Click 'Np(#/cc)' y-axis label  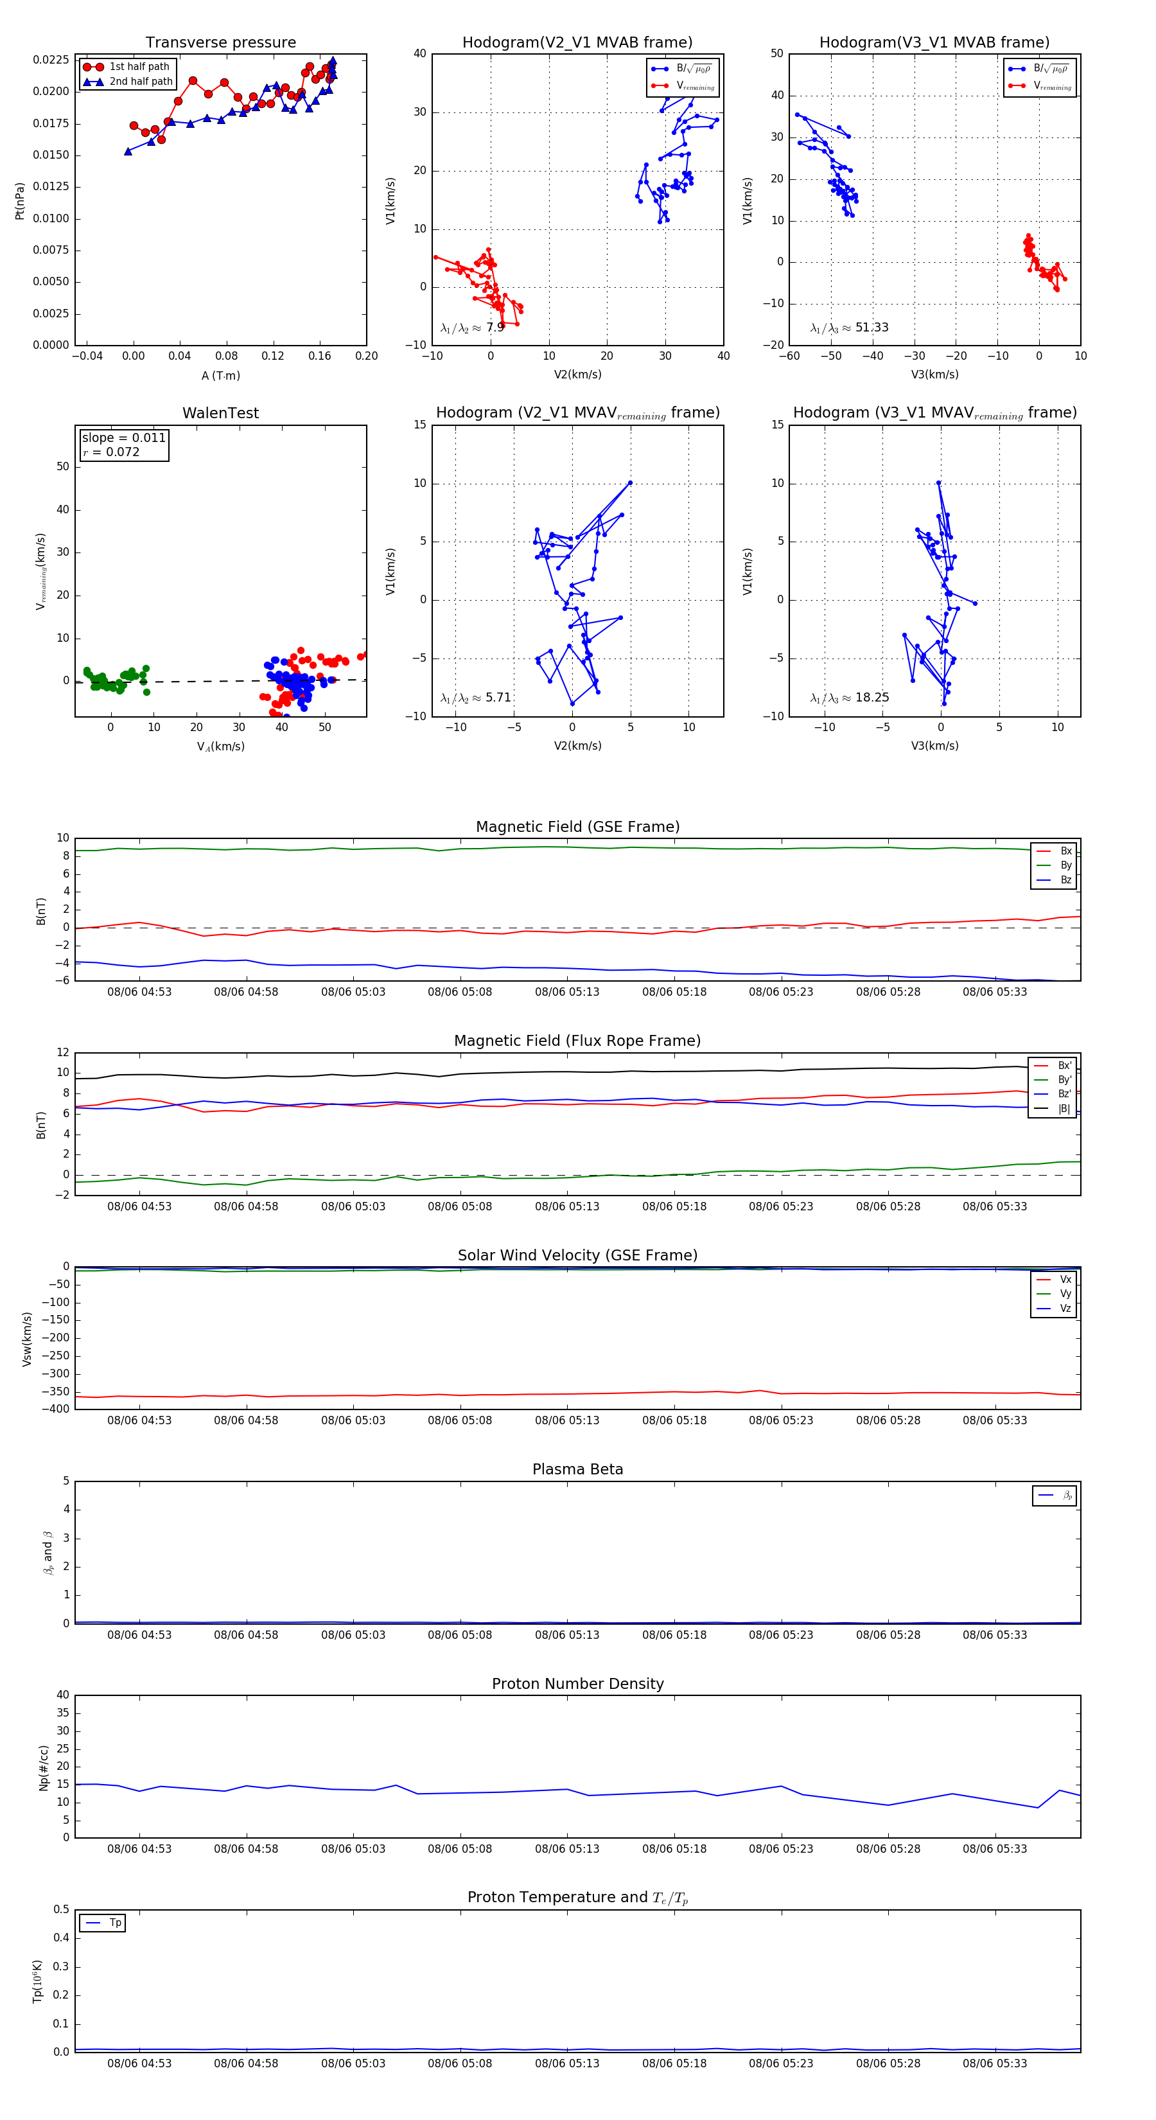(44, 1767)
